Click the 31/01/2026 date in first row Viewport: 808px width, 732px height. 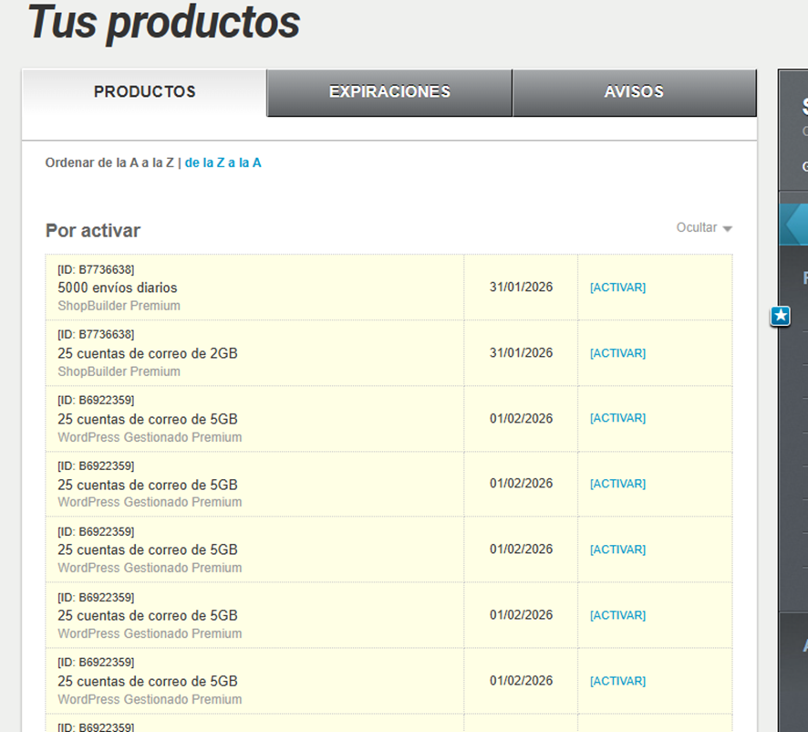521,287
